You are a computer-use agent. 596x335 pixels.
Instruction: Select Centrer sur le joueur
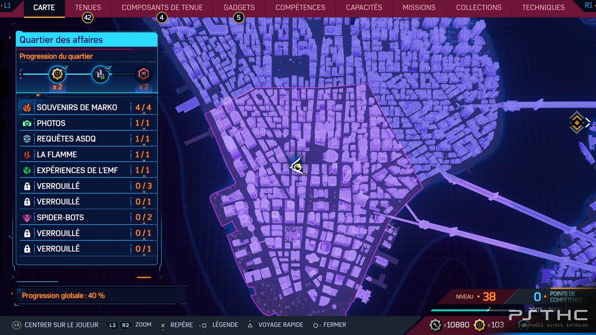coord(61,325)
